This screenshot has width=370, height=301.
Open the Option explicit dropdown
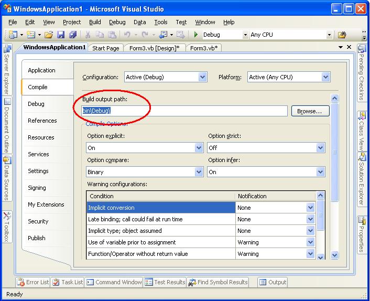coord(199,148)
